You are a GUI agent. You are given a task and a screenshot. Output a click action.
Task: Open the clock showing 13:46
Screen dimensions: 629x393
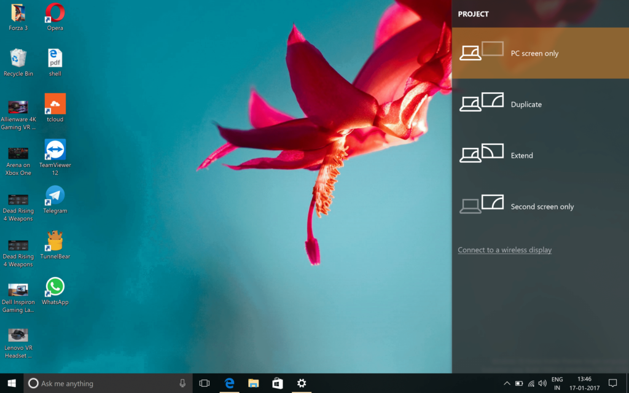585,383
